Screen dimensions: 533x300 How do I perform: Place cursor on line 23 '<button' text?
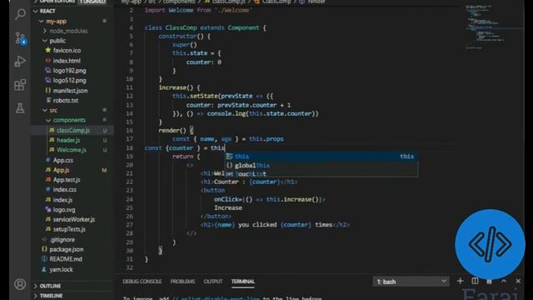(213, 191)
